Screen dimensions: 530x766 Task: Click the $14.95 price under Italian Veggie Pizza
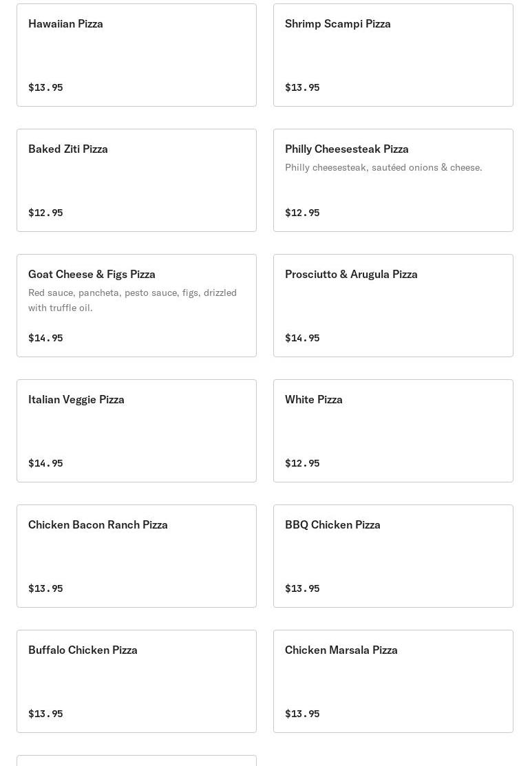45,463
